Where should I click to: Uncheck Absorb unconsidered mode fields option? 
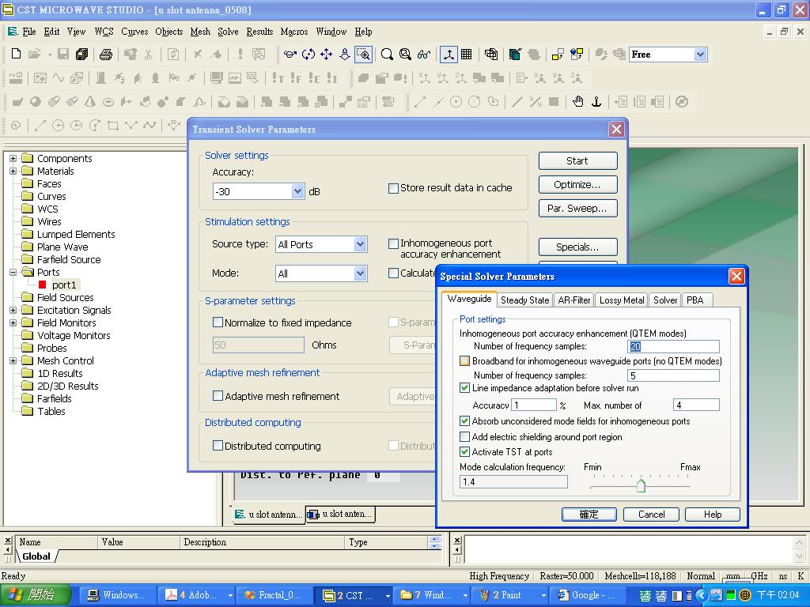464,421
